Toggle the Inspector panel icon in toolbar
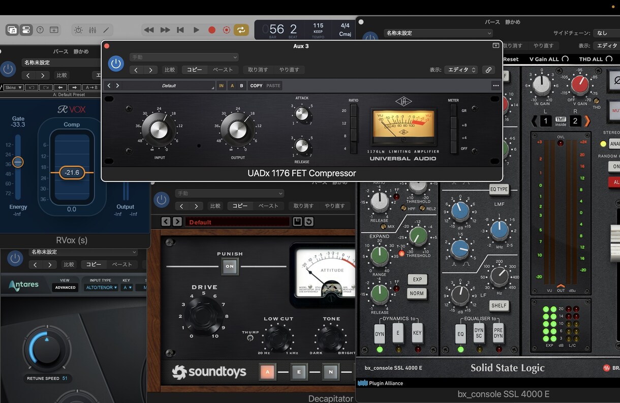This screenshot has width=620, height=403. [25, 30]
